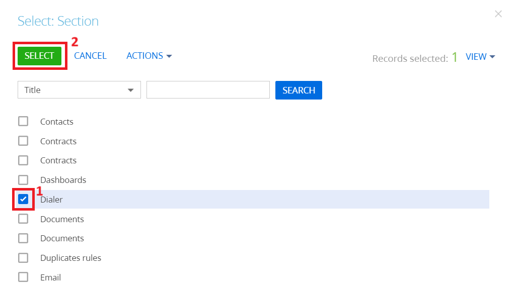Screen dimensions: 515x287
Task: Uncheck the Dialer checkbox
Action: click(x=23, y=199)
